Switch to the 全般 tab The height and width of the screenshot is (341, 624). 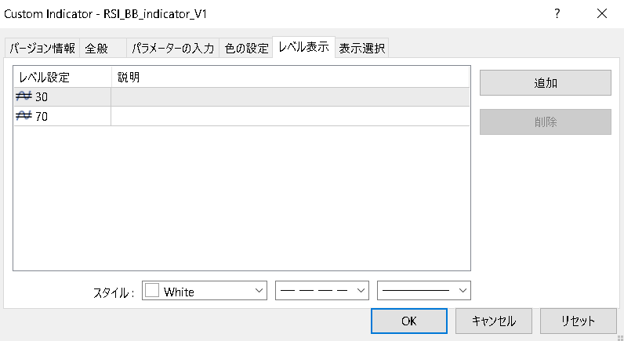tap(96, 49)
